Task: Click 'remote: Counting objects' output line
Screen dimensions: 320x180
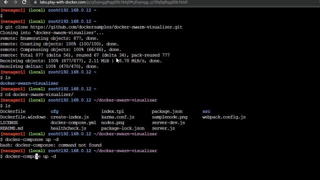Action: tap(59, 44)
